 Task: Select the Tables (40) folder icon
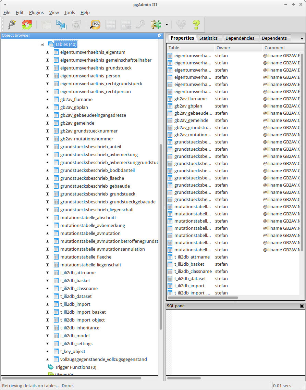tap(51, 44)
